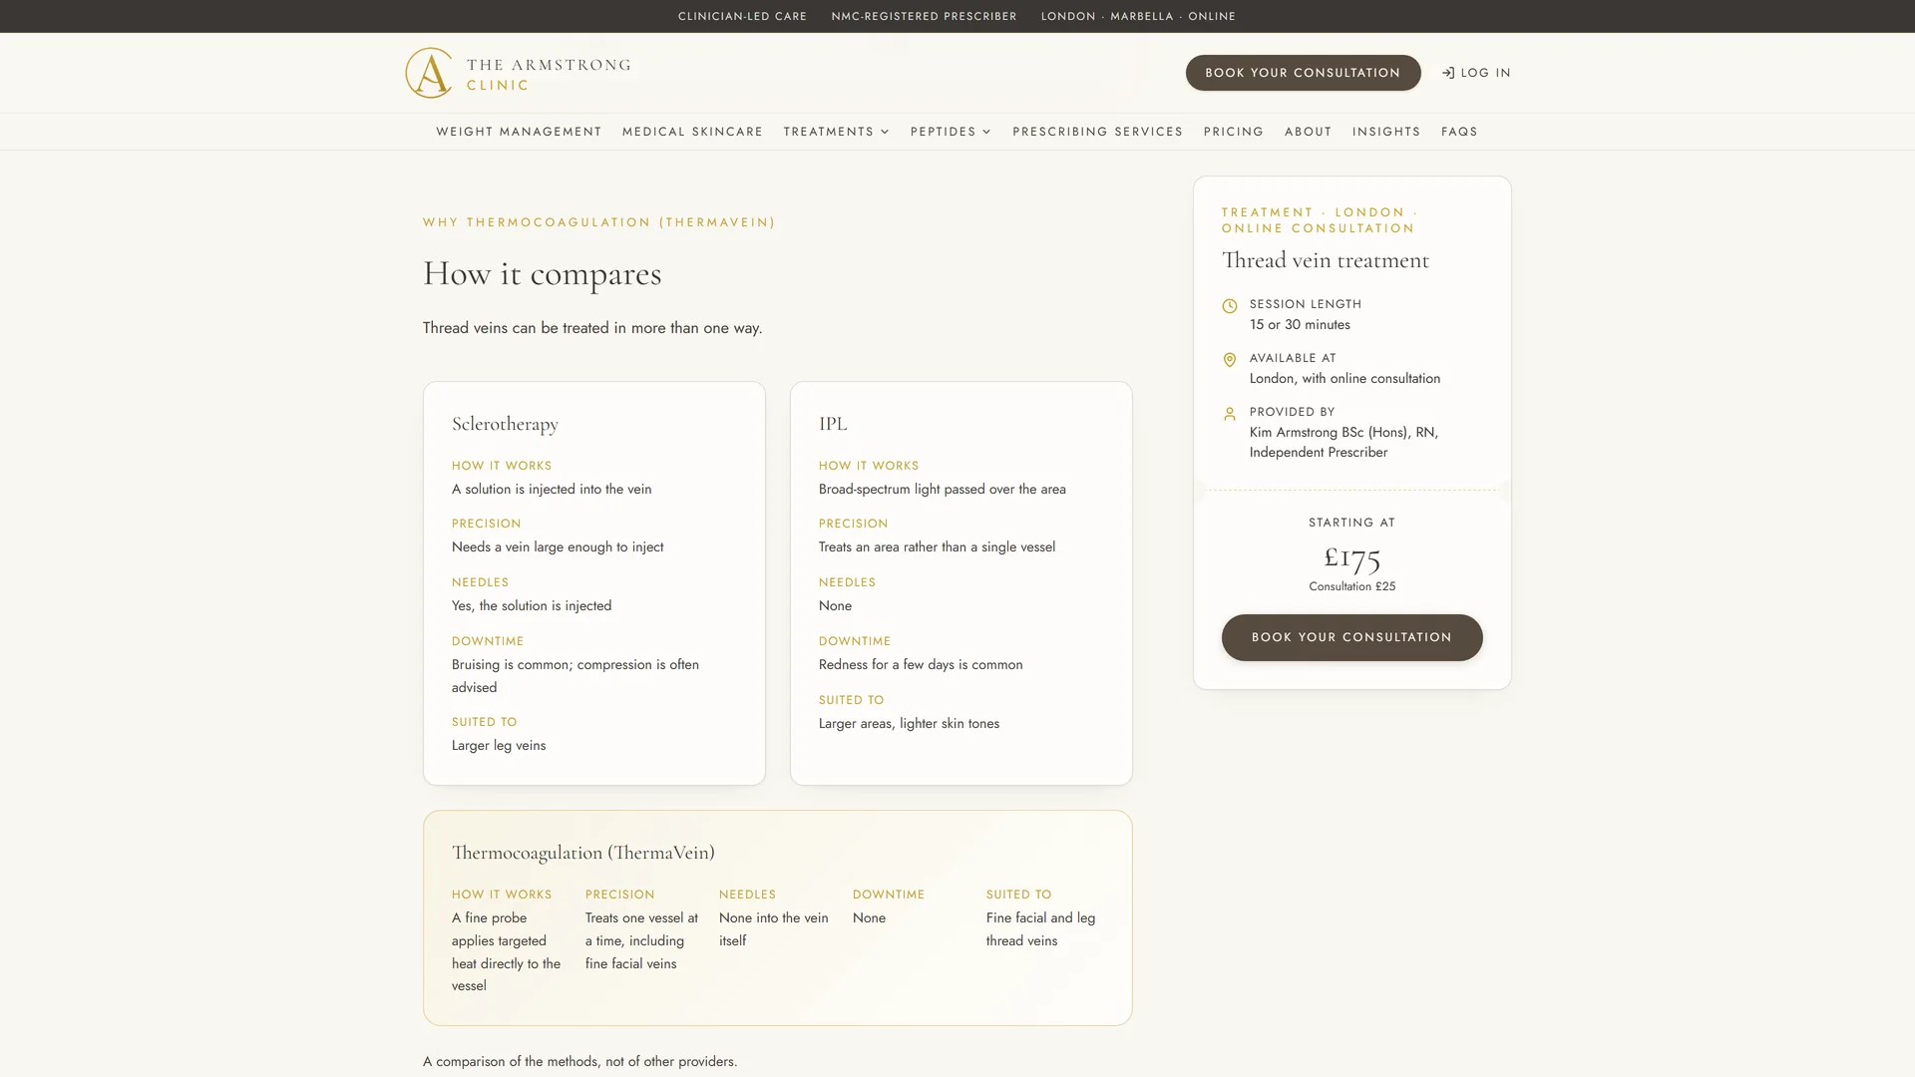This screenshot has width=1915, height=1077.
Task: Click the log in arrow icon
Action: tap(1448, 73)
